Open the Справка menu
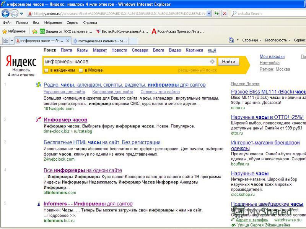306x229 pixels. pos(90,23)
